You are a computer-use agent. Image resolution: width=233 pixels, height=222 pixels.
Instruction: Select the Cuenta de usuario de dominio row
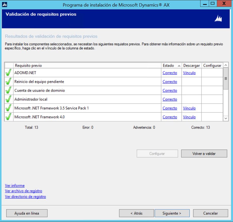point(114,90)
